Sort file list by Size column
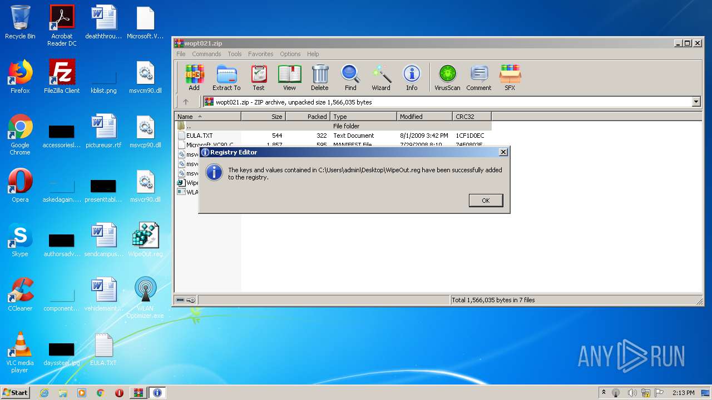 coord(264,117)
